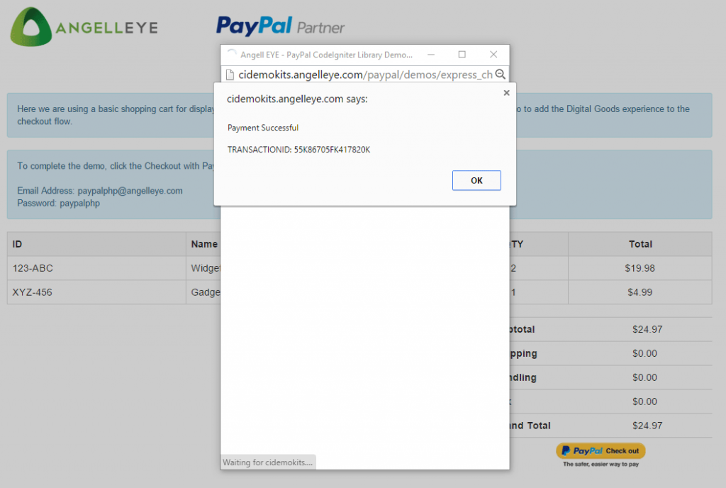
Task: Dismiss the Payment Successful dialog with its X
Action: click(x=506, y=92)
